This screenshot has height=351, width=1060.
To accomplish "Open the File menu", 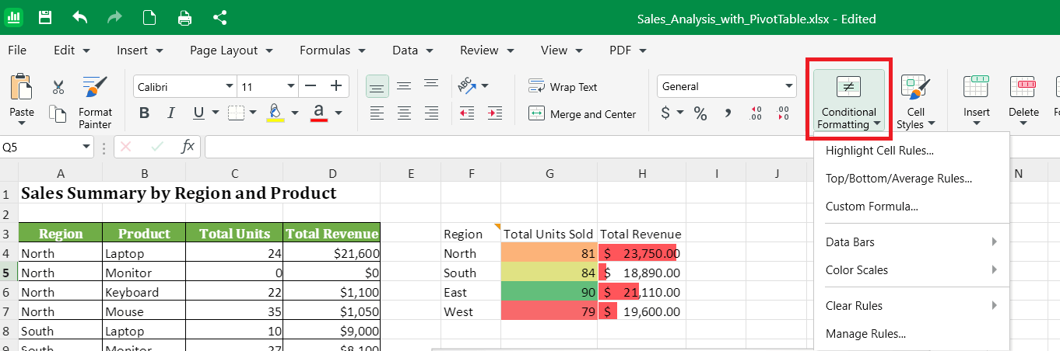I will (16, 50).
